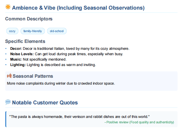184x129 pixels.
Task: Click the blue bar on the quote box
Action: coord(6,119)
